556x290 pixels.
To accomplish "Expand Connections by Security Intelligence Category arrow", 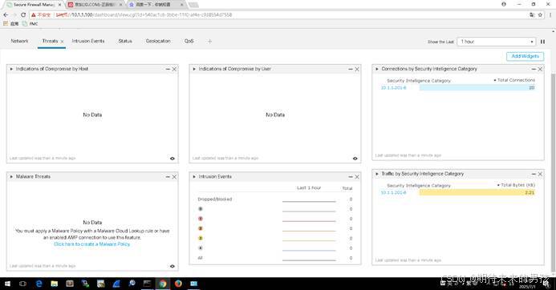I will click(x=377, y=69).
